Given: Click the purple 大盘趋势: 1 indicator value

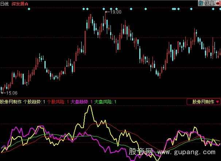Looking at the screenshot, I should [81, 102].
